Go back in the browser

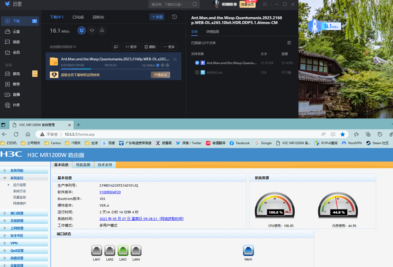[4, 134]
